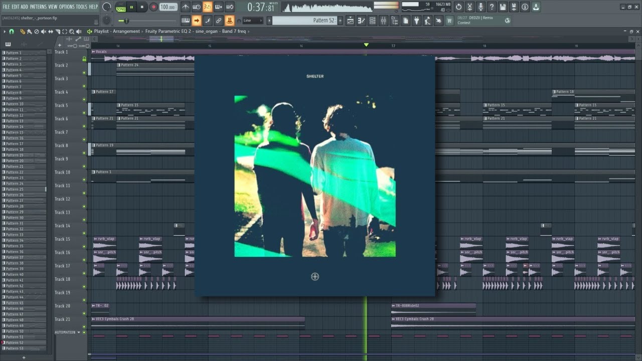
Task: Select the playlist pencil draw tool
Action: pyautogui.click(x=23, y=32)
